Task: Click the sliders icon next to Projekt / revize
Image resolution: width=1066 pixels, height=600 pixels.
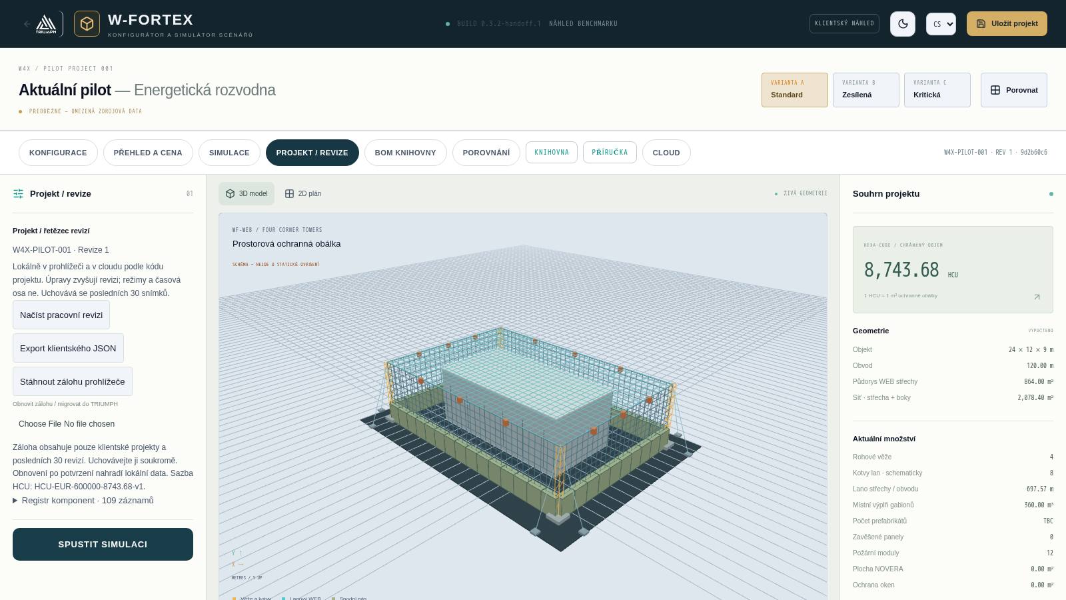Action: pyautogui.click(x=18, y=194)
